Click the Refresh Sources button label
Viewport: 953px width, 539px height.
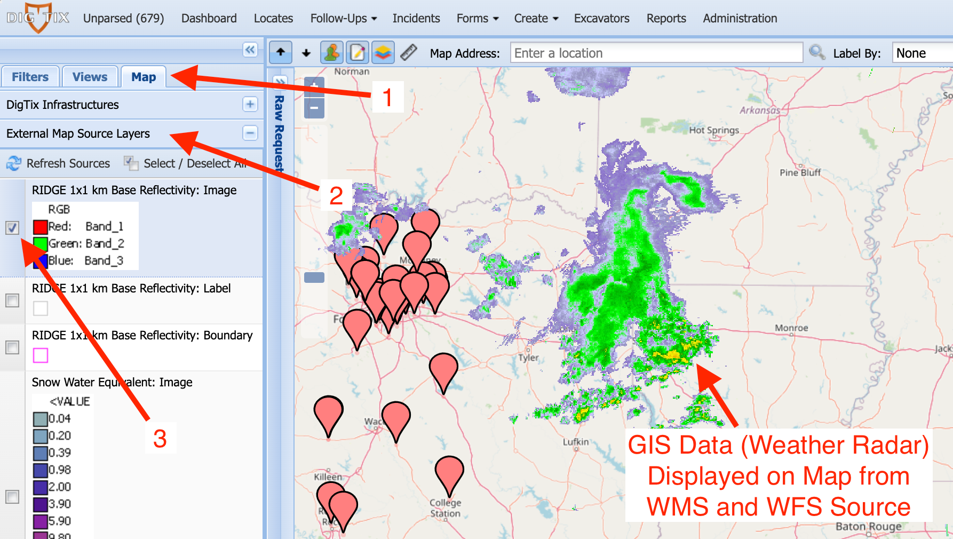(x=68, y=163)
